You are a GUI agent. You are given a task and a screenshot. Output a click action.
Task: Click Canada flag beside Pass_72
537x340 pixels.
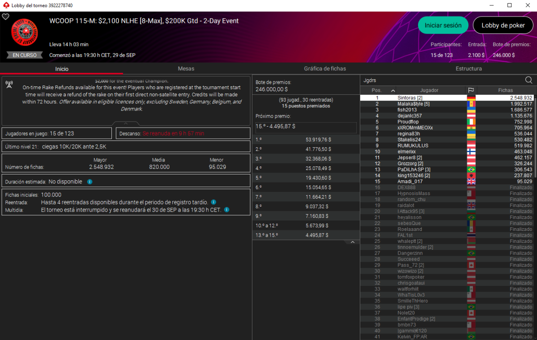click(x=471, y=265)
